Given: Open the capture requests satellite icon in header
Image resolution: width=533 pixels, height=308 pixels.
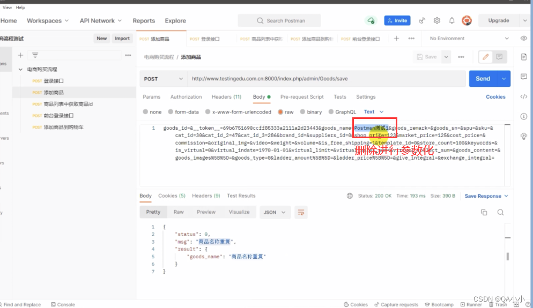Looking at the screenshot, I should point(422,21).
